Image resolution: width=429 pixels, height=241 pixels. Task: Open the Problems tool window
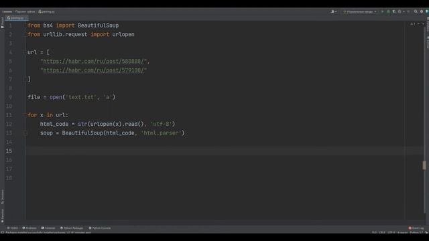[29, 228]
